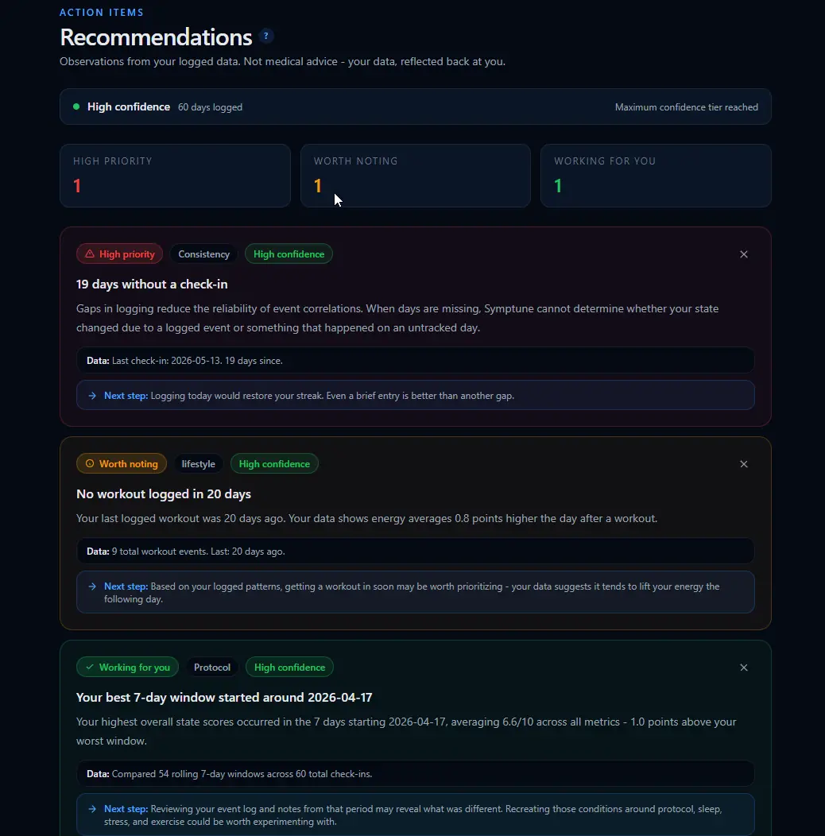Click arrow icon beside Logging today next step
The width and height of the screenshot is (825, 836).
(x=92, y=396)
